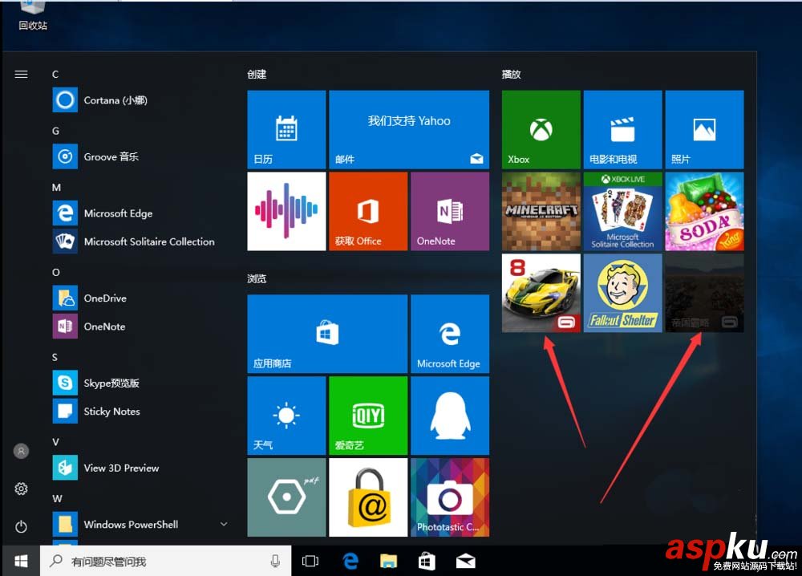The width and height of the screenshot is (802, 576).
Task: Start voice input with the microphone icon
Action: [x=275, y=560]
